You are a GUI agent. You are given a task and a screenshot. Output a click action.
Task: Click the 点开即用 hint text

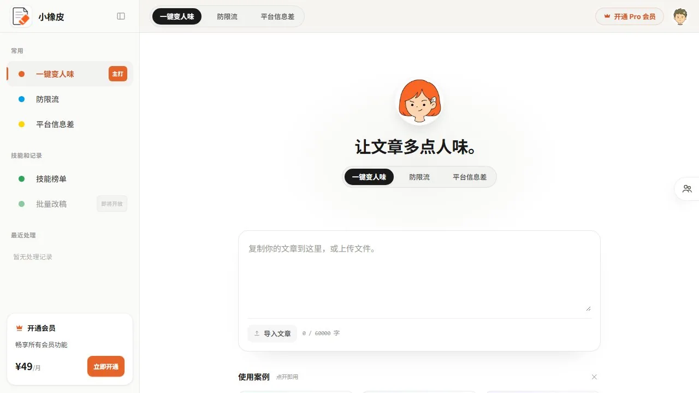[287, 377]
